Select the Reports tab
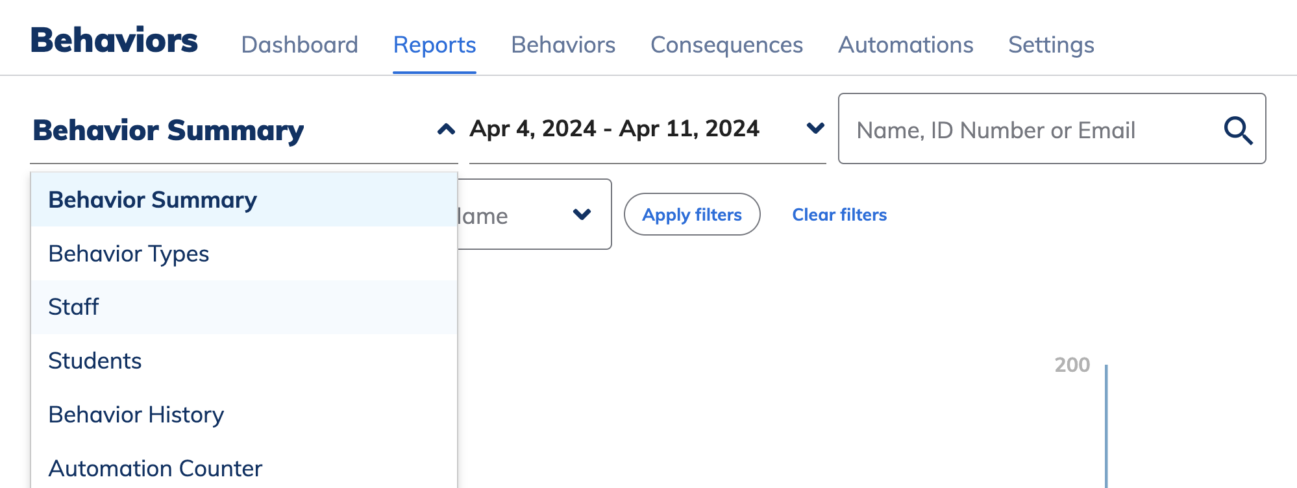Screen dimensions: 1297x488 (434, 45)
